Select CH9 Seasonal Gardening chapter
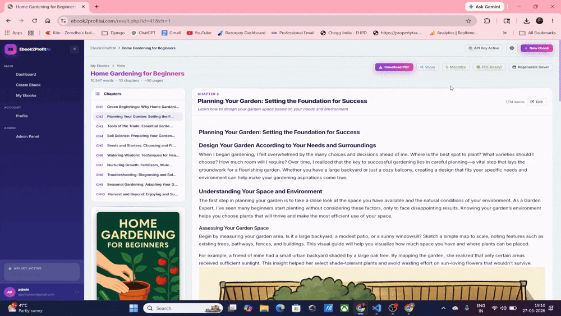The width and height of the screenshot is (561, 316). pos(138,184)
